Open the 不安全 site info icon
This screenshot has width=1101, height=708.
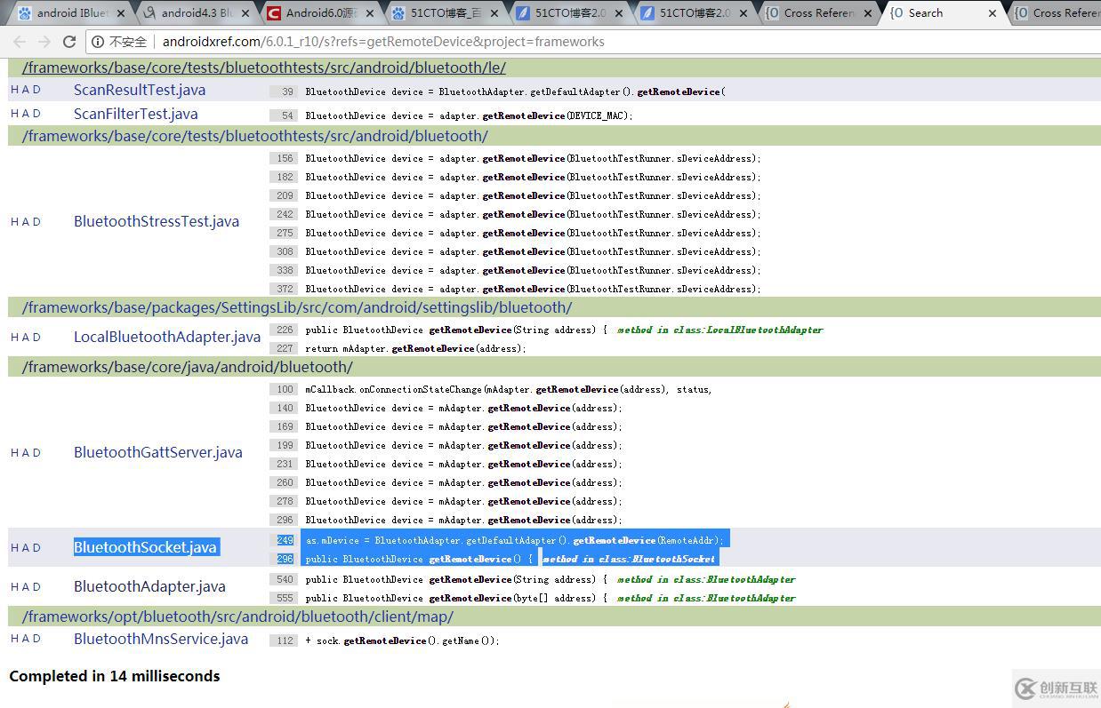click(98, 42)
